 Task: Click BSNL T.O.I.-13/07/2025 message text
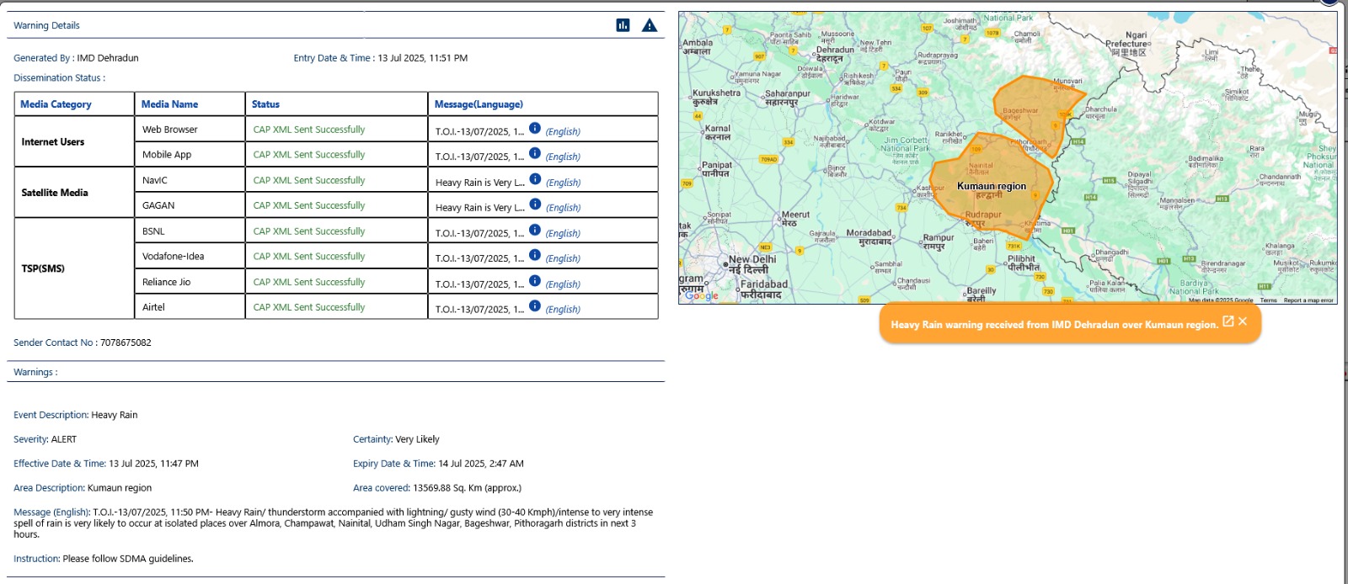(479, 233)
